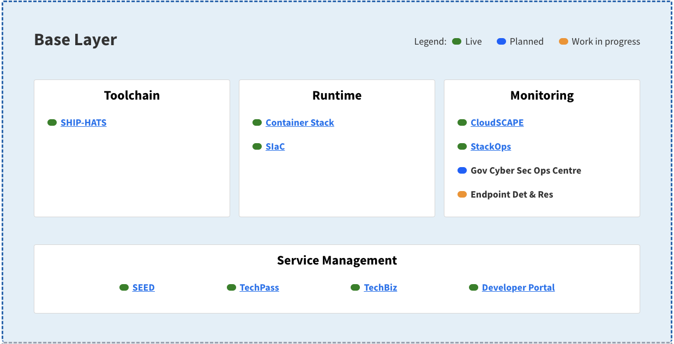Open the CloudSCAPE link
The width and height of the screenshot is (674, 344).
click(x=497, y=122)
